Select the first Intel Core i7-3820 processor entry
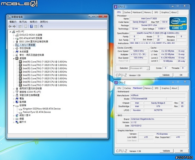 pyautogui.click(x=45, y=62)
